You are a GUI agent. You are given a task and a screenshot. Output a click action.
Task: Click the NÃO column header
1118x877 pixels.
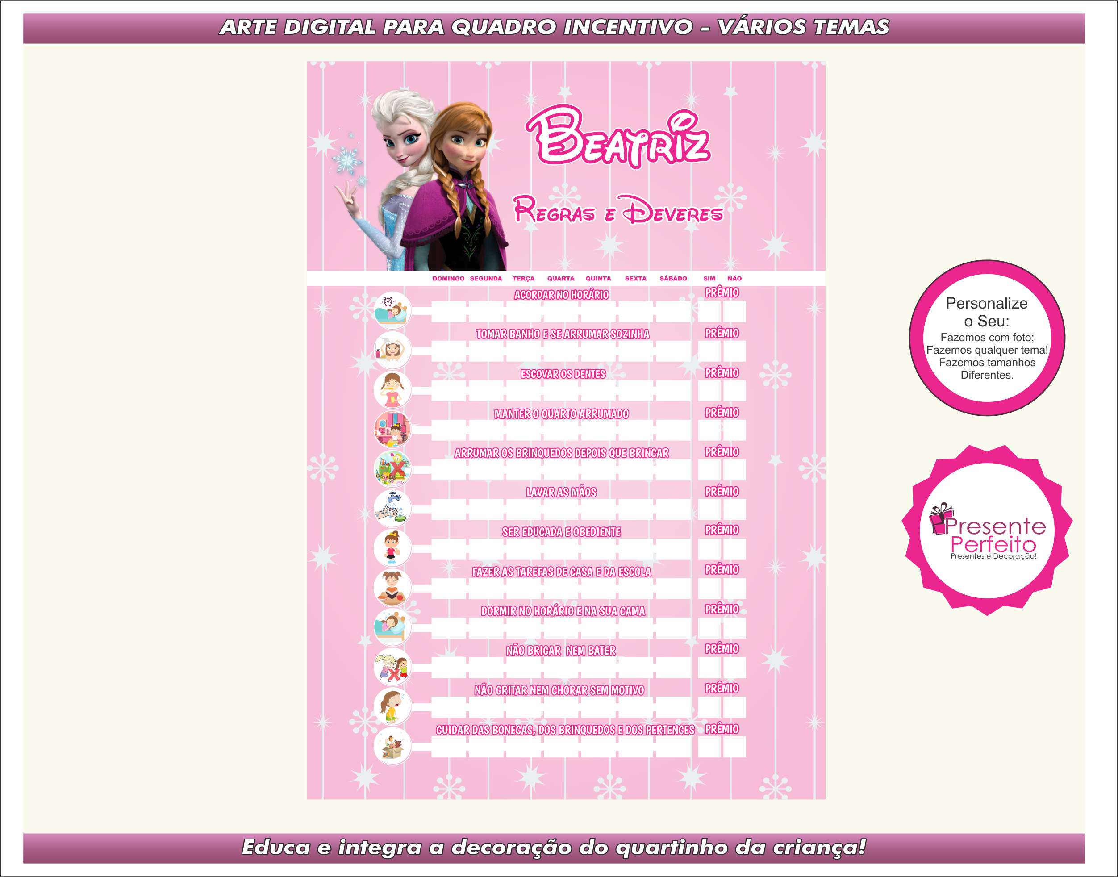click(x=734, y=278)
